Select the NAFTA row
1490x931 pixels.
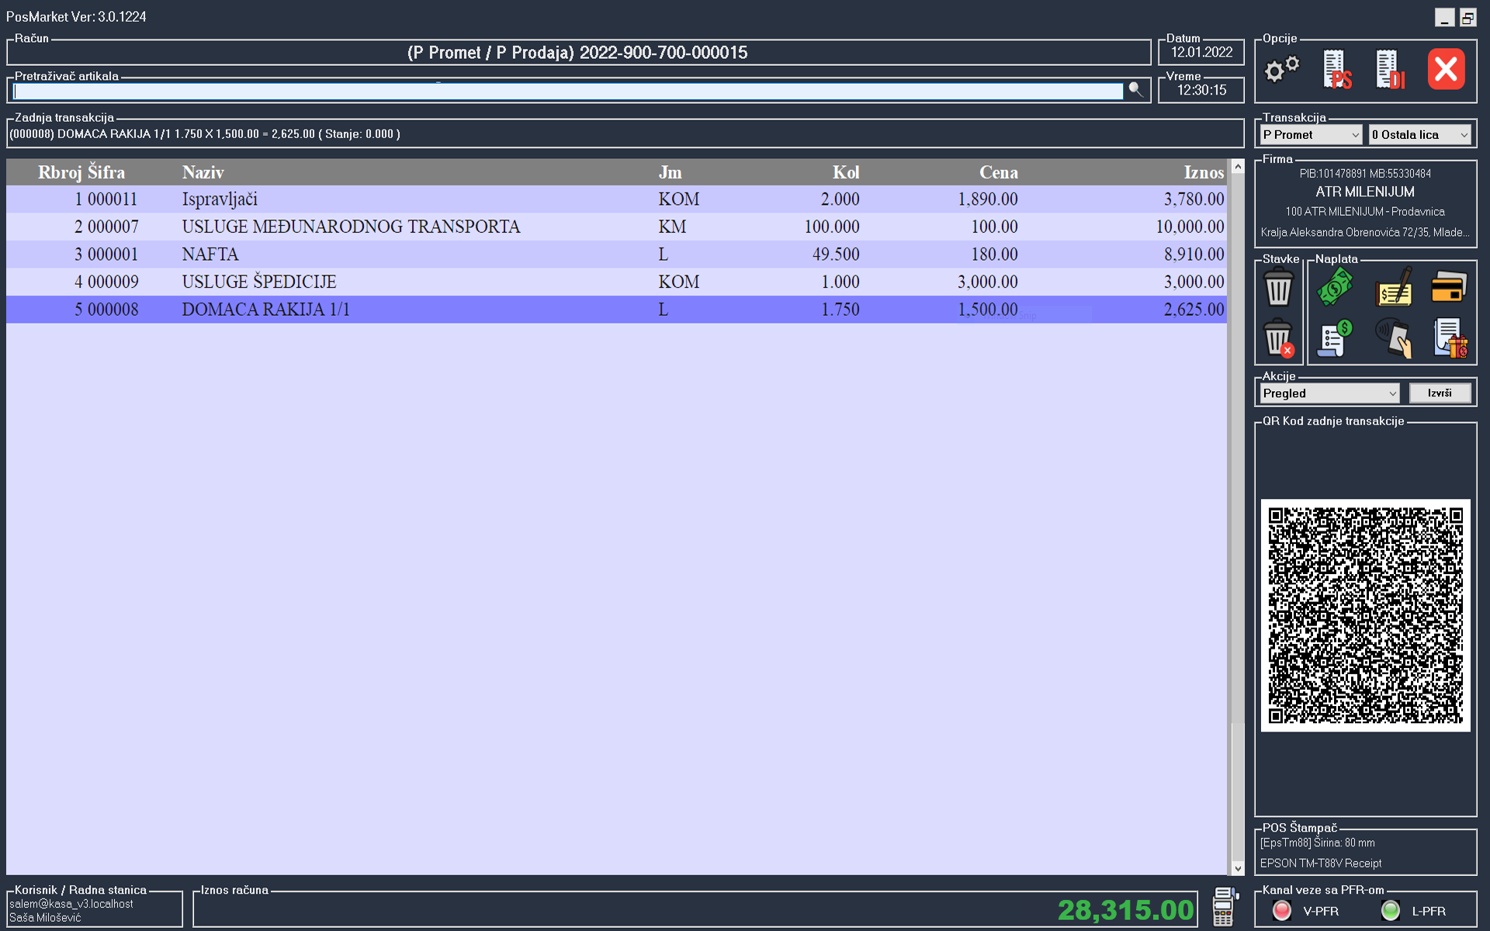coord(616,254)
